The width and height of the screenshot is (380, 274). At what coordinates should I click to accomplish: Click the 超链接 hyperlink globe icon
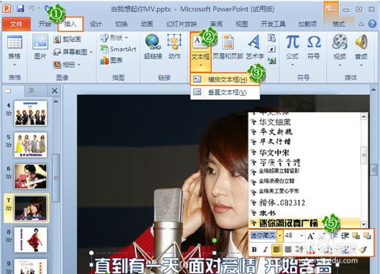tap(153, 42)
